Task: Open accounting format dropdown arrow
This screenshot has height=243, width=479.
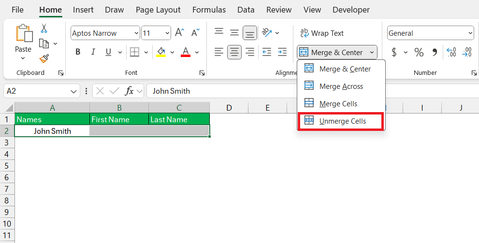Action: coord(406,53)
